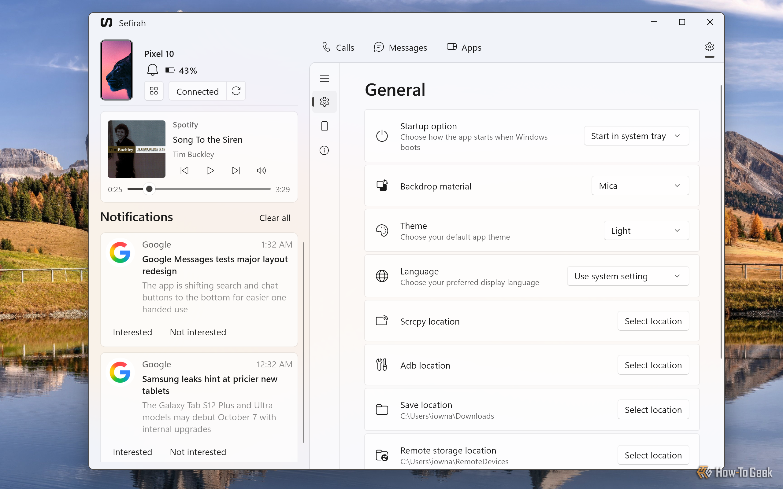Open the Startup option dropdown
This screenshot has height=489, width=783.
(636, 136)
